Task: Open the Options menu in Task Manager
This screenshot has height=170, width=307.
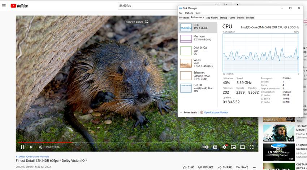Action: (x=189, y=13)
